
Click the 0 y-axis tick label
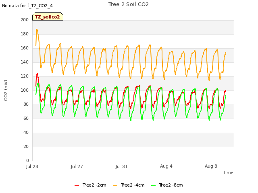click(27, 161)
